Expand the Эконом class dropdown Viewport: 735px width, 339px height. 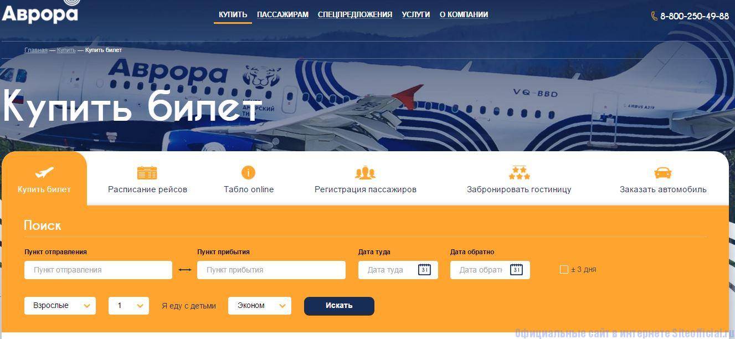[260, 306]
